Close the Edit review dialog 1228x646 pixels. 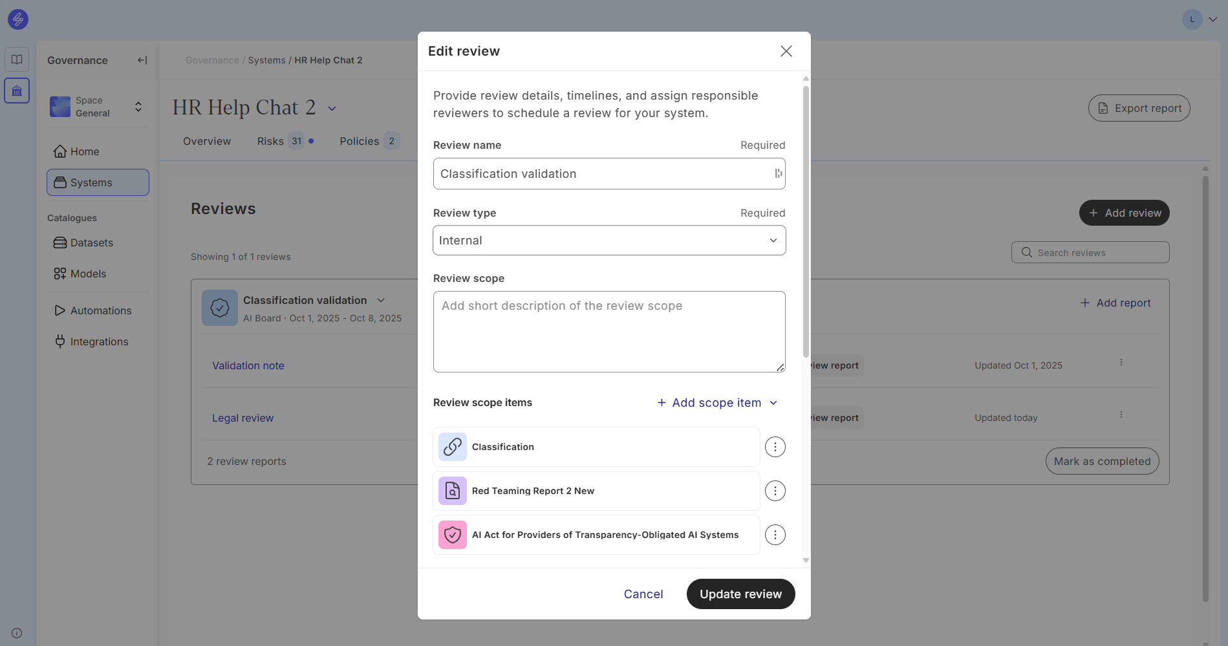[786, 51]
